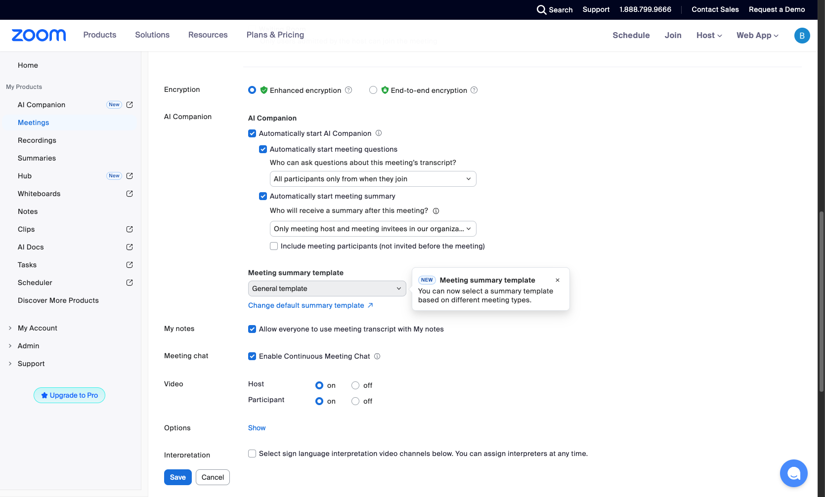Click Request a Demo link
Image resolution: width=825 pixels, height=497 pixels.
pos(777,9)
